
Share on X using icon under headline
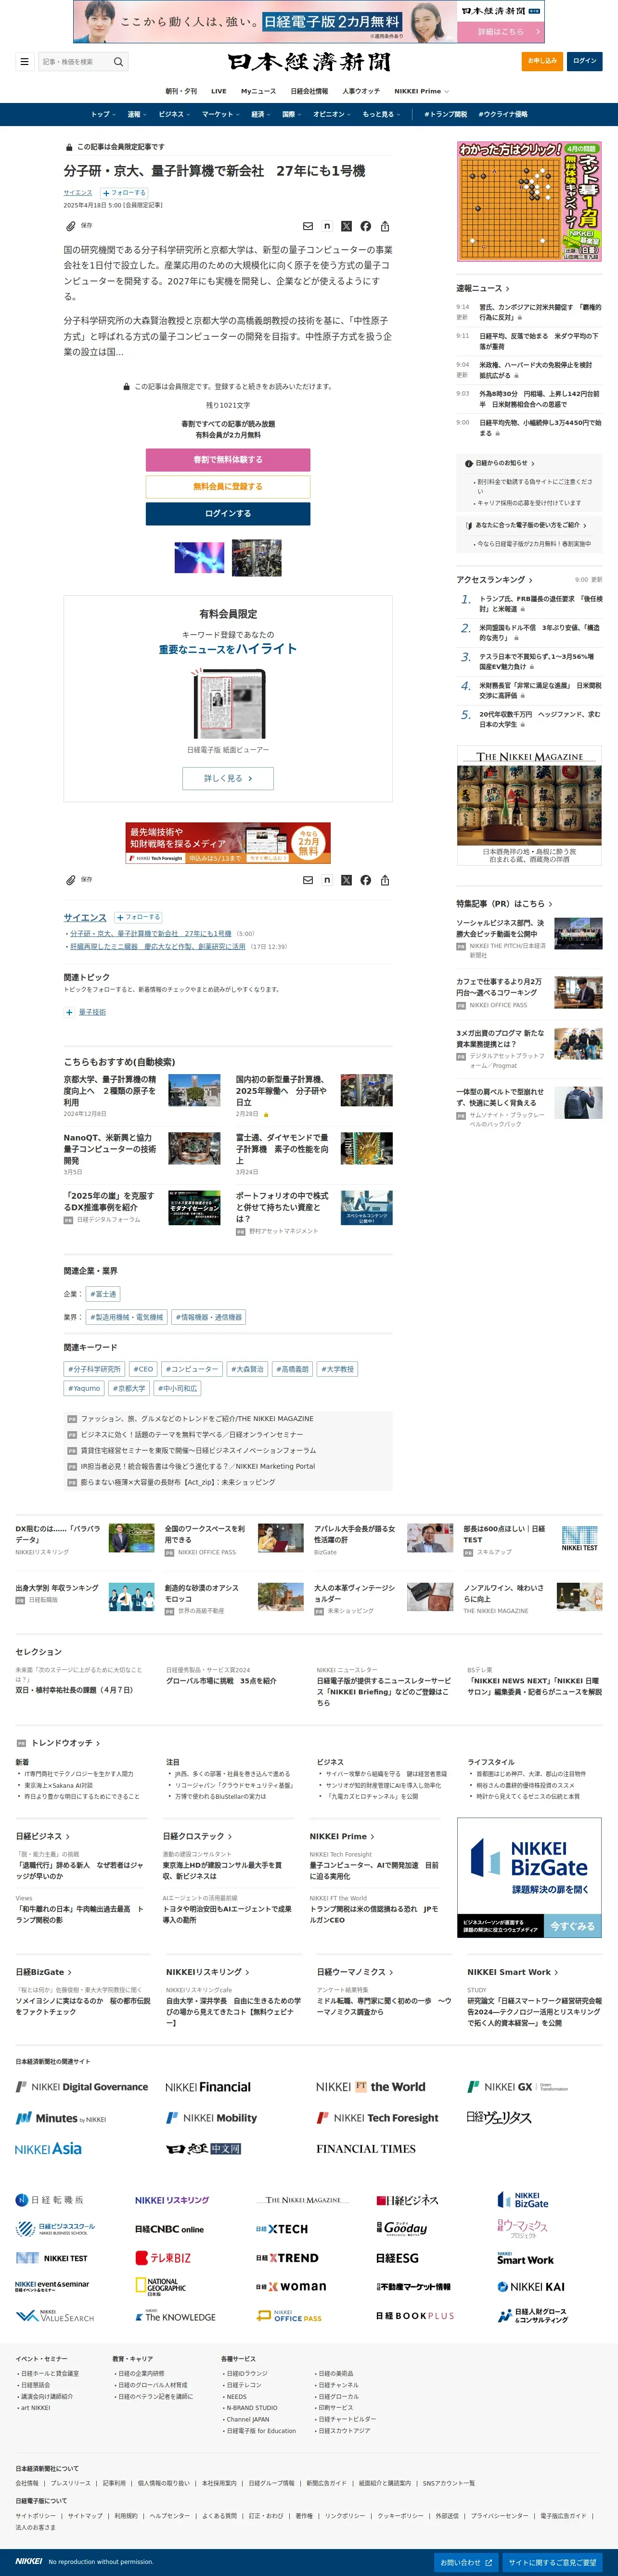pos(346,226)
